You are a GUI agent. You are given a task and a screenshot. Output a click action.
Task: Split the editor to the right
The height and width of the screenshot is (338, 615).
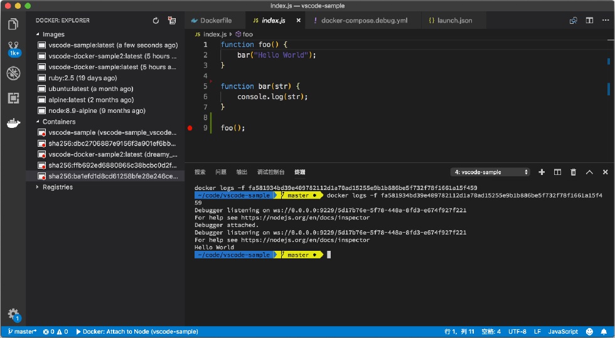(589, 21)
